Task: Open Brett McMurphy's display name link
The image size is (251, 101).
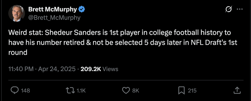Action: pos(52,9)
